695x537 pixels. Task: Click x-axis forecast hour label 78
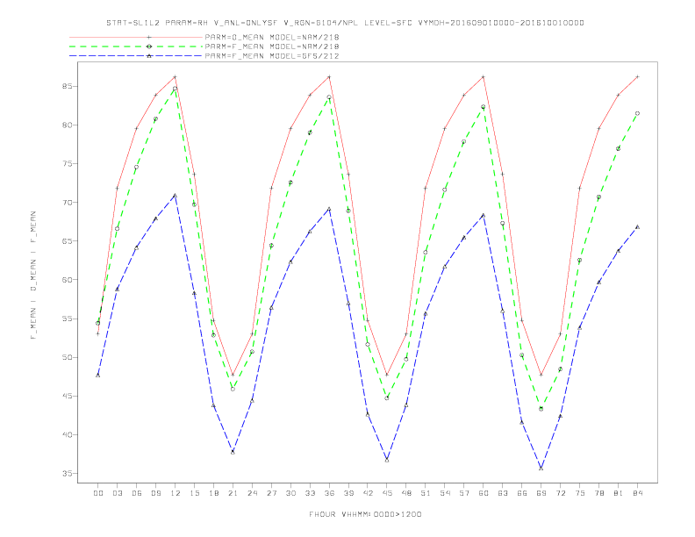pyautogui.click(x=599, y=493)
